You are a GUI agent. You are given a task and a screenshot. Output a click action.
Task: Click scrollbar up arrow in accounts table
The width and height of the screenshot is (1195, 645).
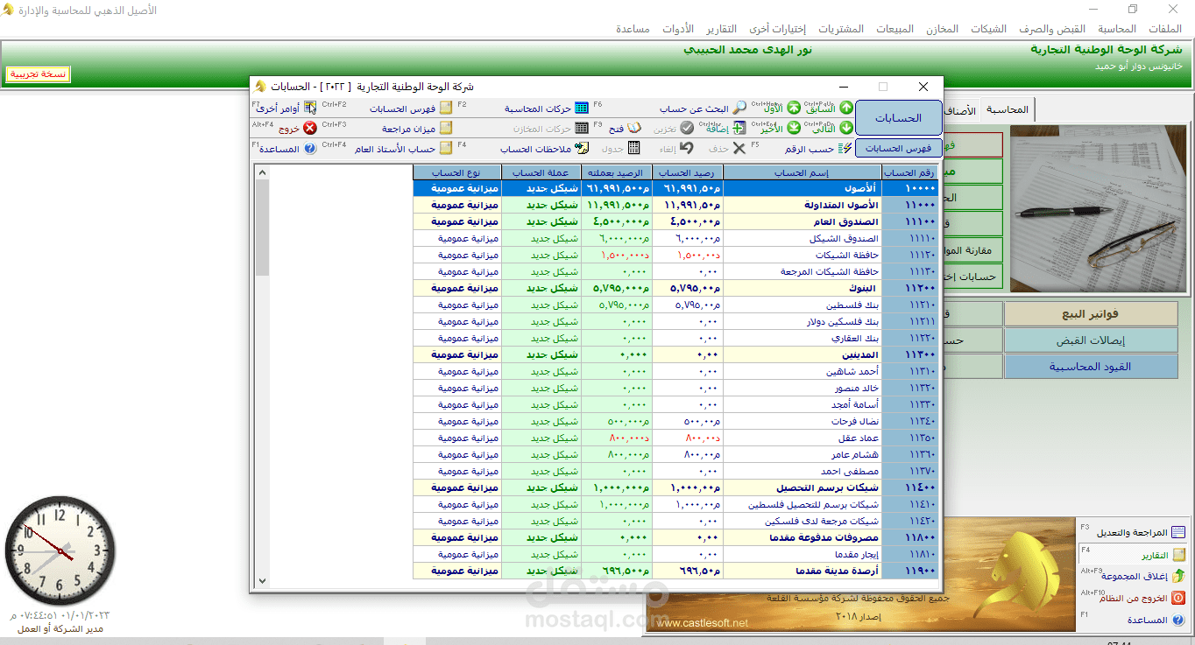click(x=262, y=172)
